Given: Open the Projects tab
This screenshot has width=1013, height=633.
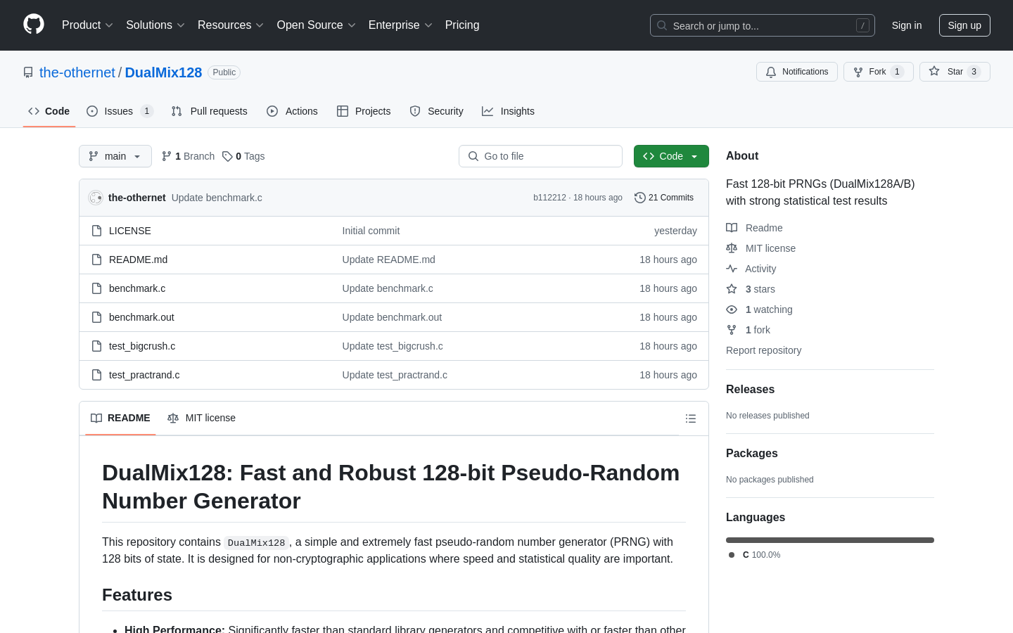Looking at the screenshot, I should tap(364, 111).
